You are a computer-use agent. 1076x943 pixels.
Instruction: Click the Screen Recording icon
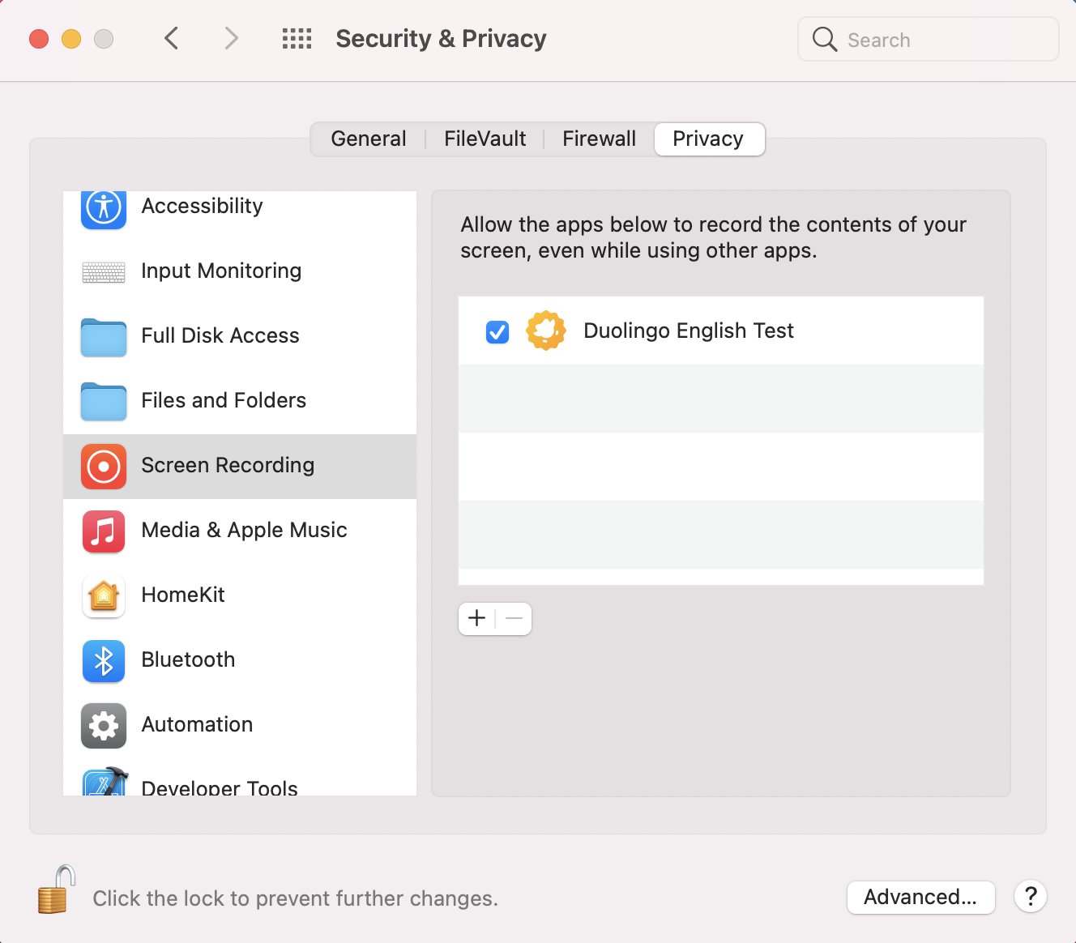pyautogui.click(x=104, y=467)
